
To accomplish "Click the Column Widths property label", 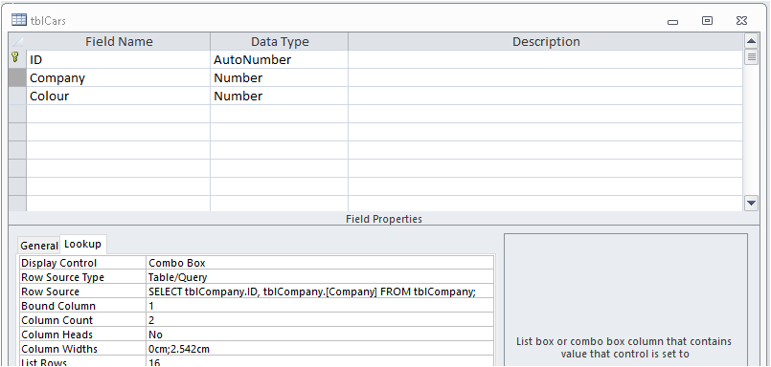I will click(82, 349).
